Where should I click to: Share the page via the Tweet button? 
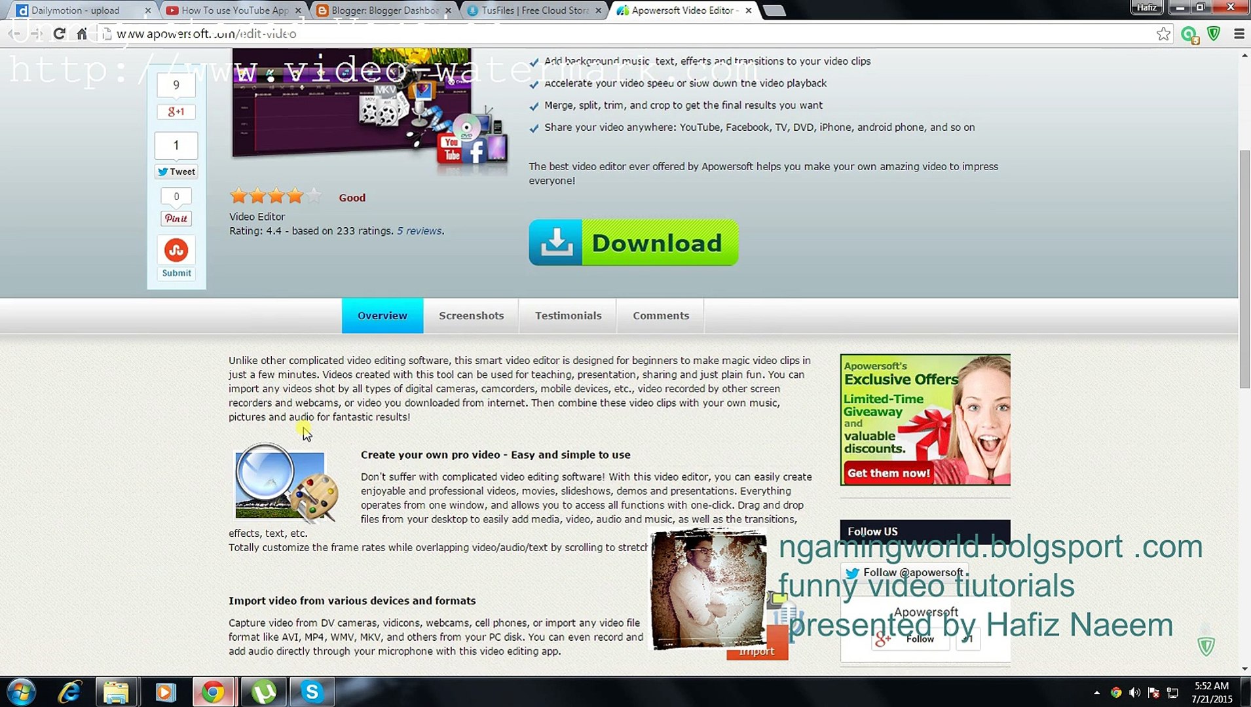pyautogui.click(x=176, y=172)
